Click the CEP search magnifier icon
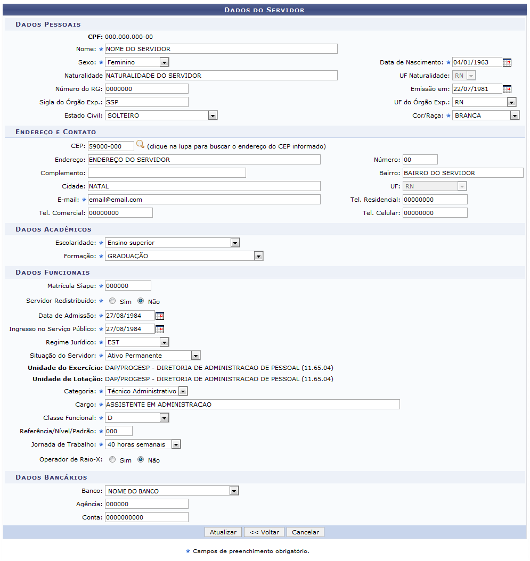530x561 pixels. pos(141,145)
